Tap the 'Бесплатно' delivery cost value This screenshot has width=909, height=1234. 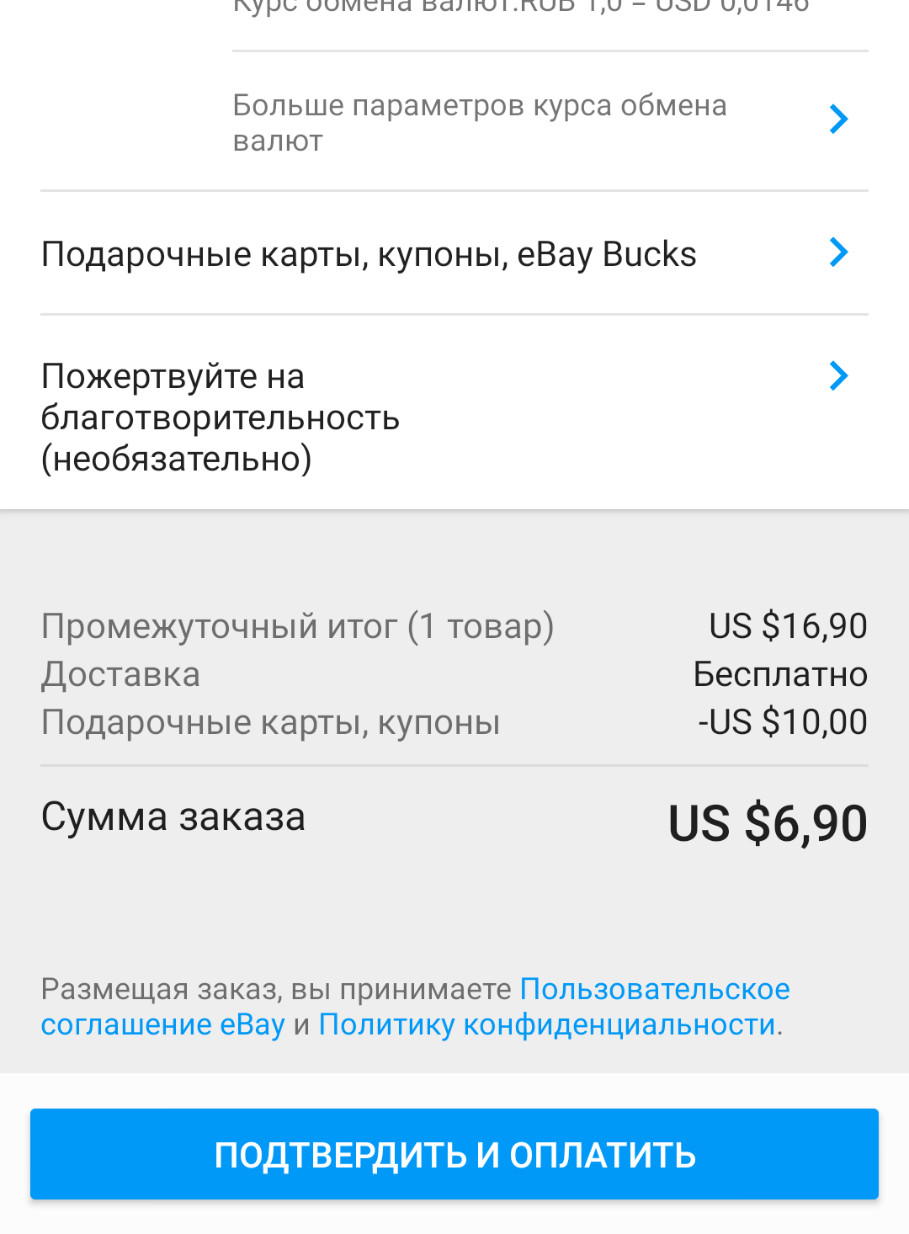pyautogui.click(x=780, y=674)
